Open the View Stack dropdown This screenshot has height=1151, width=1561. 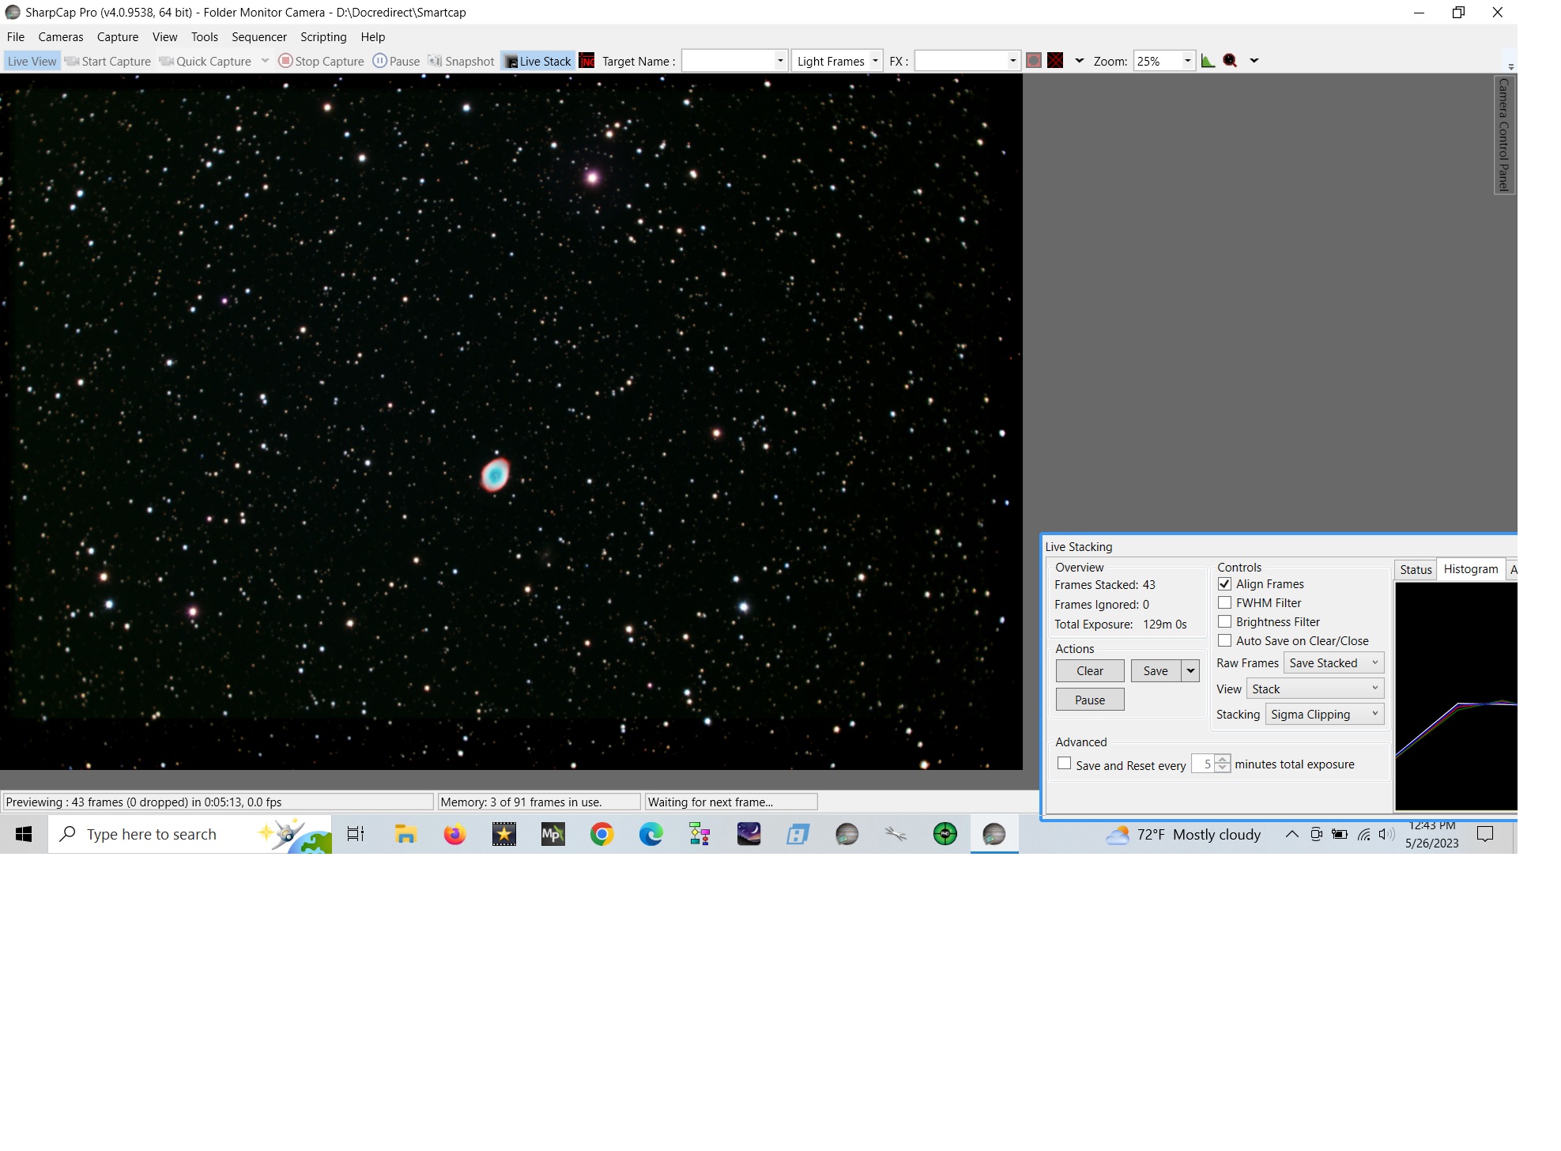pyautogui.click(x=1315, y=689)
